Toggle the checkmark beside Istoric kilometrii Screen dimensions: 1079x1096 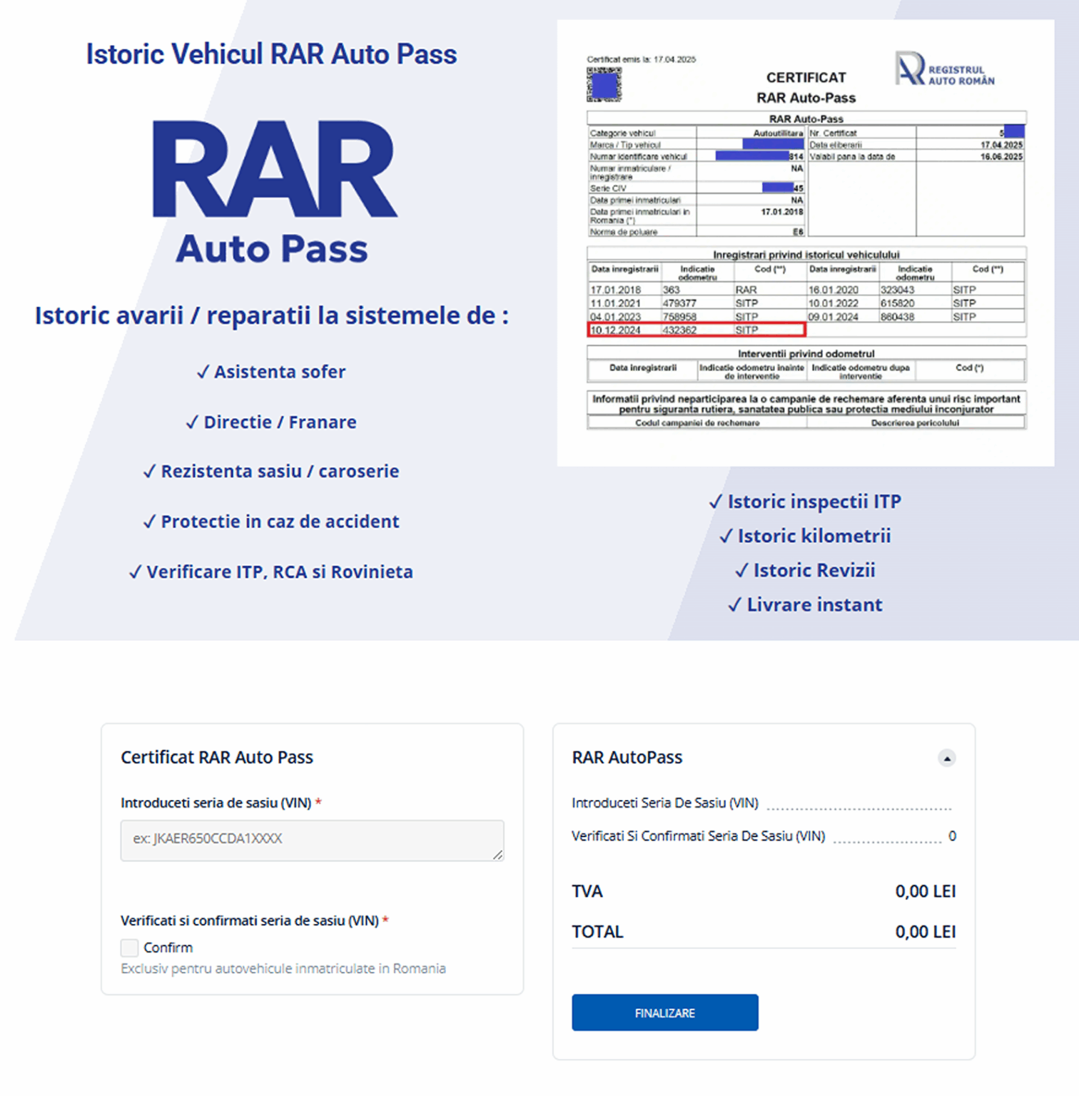click(726, 536)
